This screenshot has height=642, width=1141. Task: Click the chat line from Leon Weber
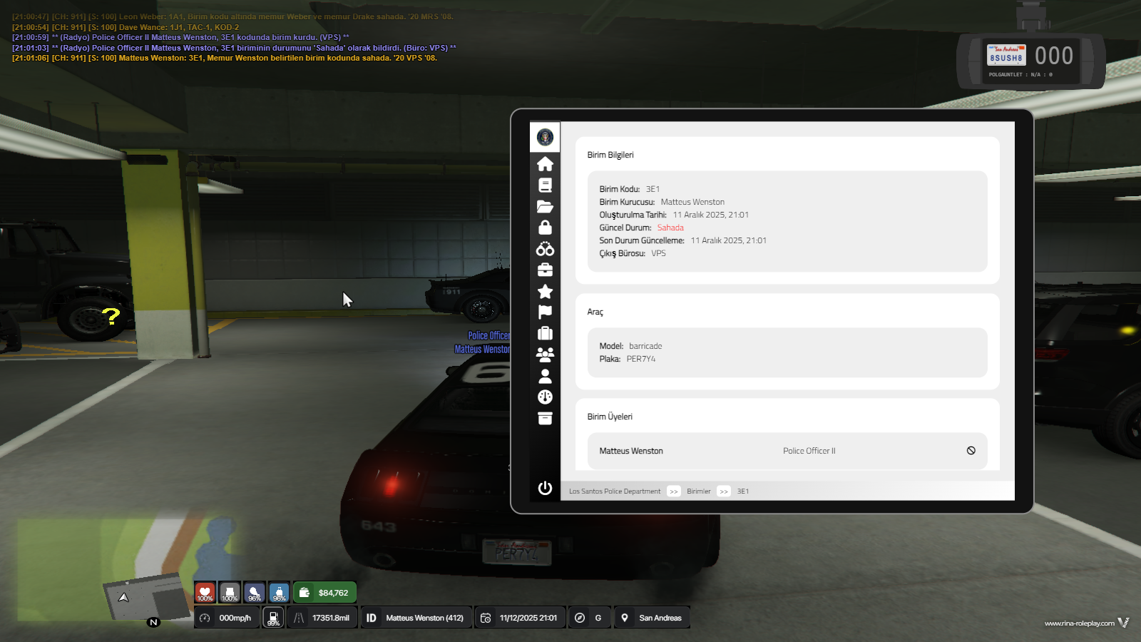point(232,16)
